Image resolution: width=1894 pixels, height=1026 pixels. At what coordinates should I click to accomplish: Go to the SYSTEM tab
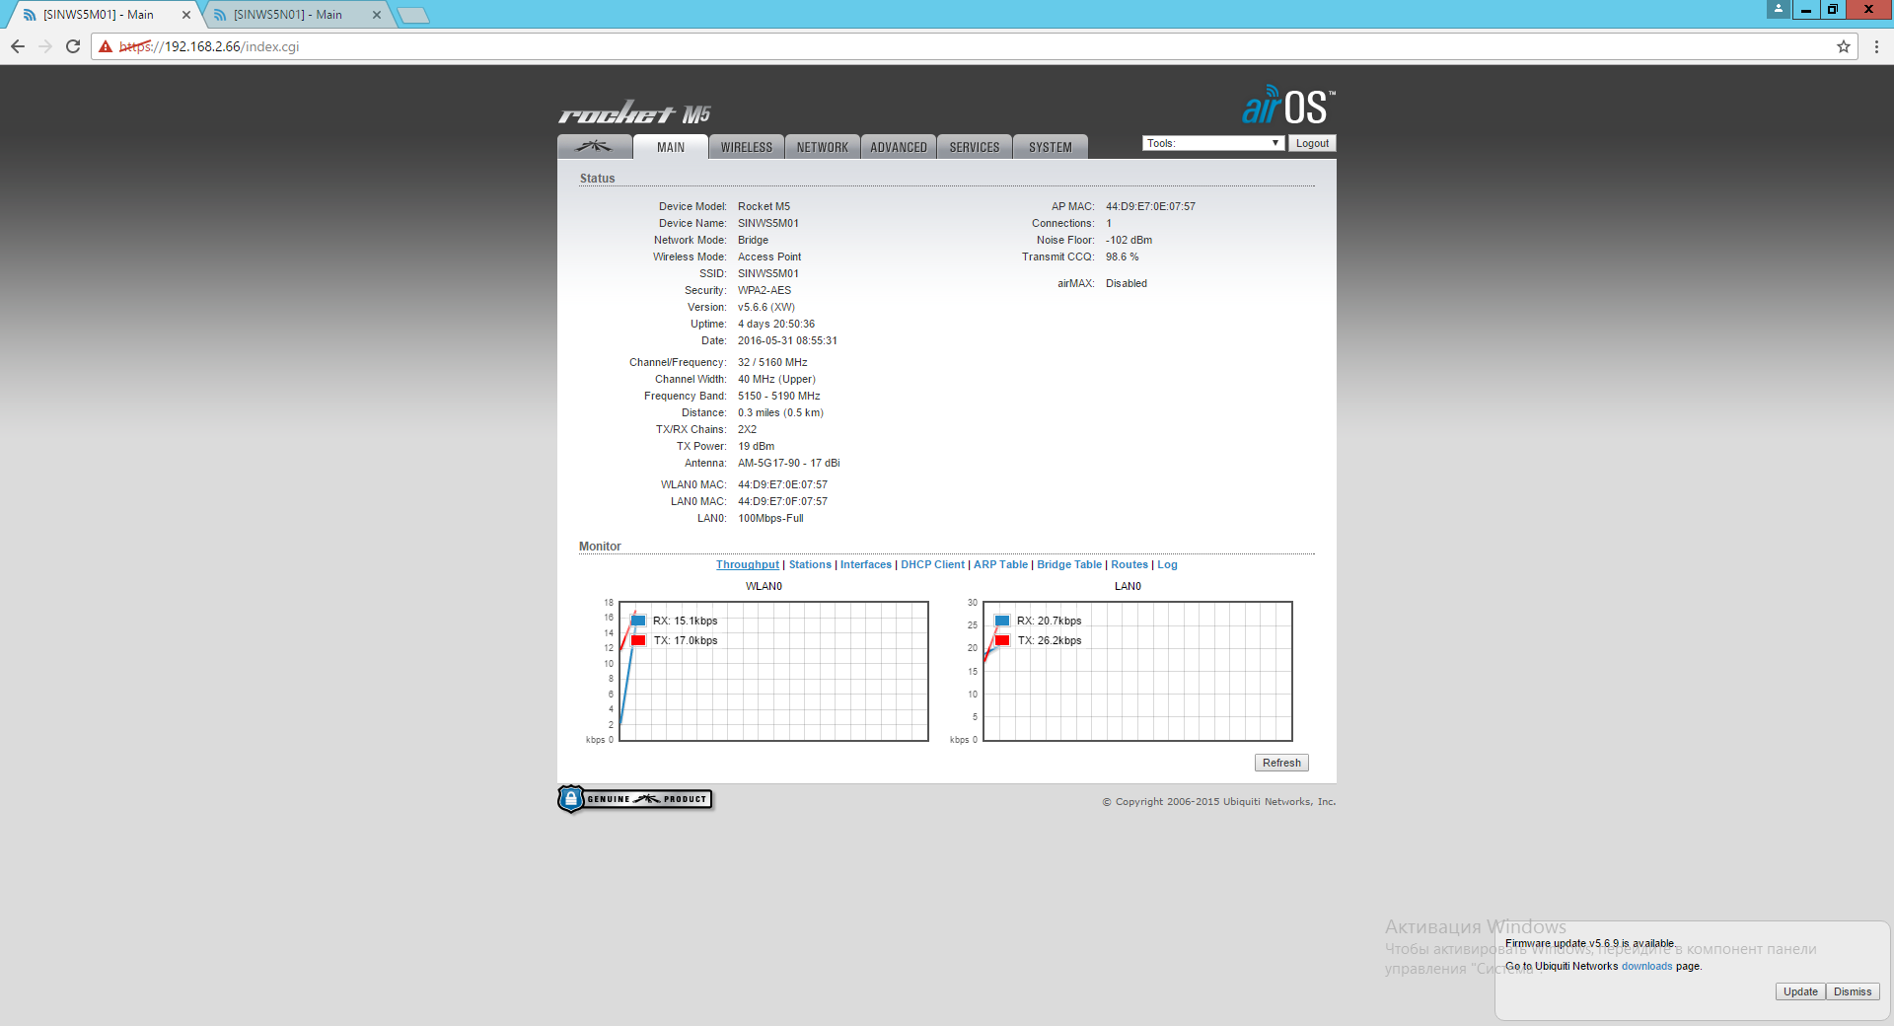[x=1050, y=147]
